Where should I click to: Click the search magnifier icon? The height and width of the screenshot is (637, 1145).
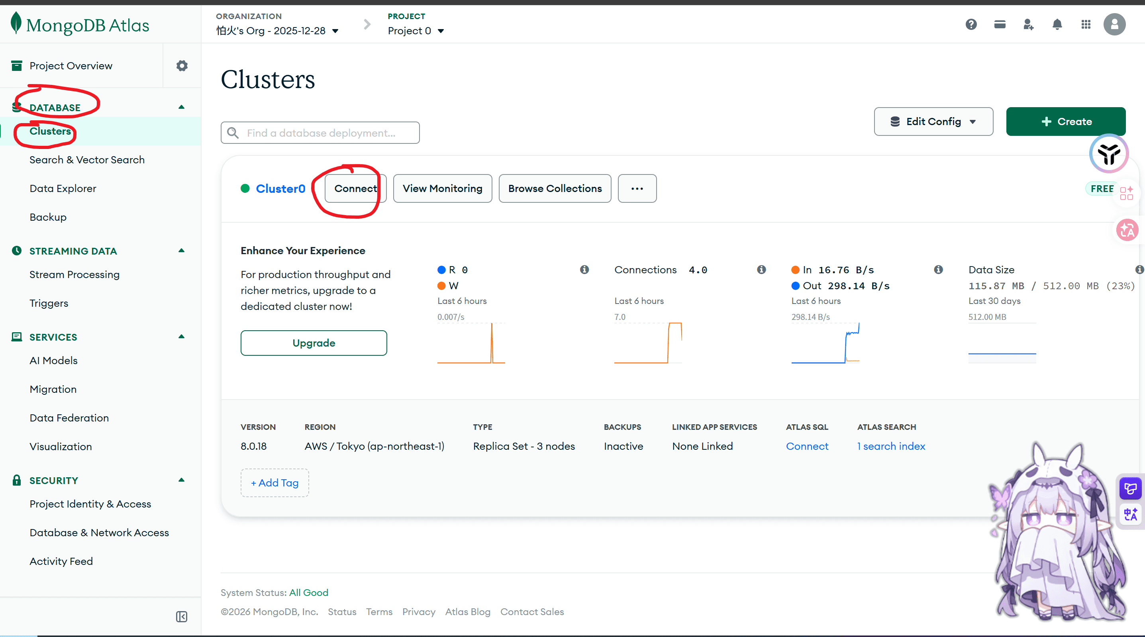233,133
